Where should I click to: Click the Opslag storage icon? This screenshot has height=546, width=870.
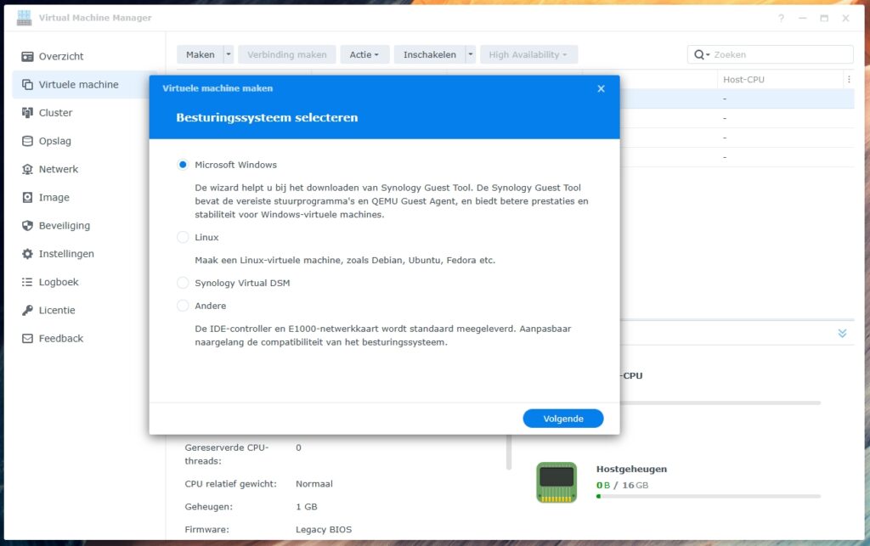click(x=27, y=141)
